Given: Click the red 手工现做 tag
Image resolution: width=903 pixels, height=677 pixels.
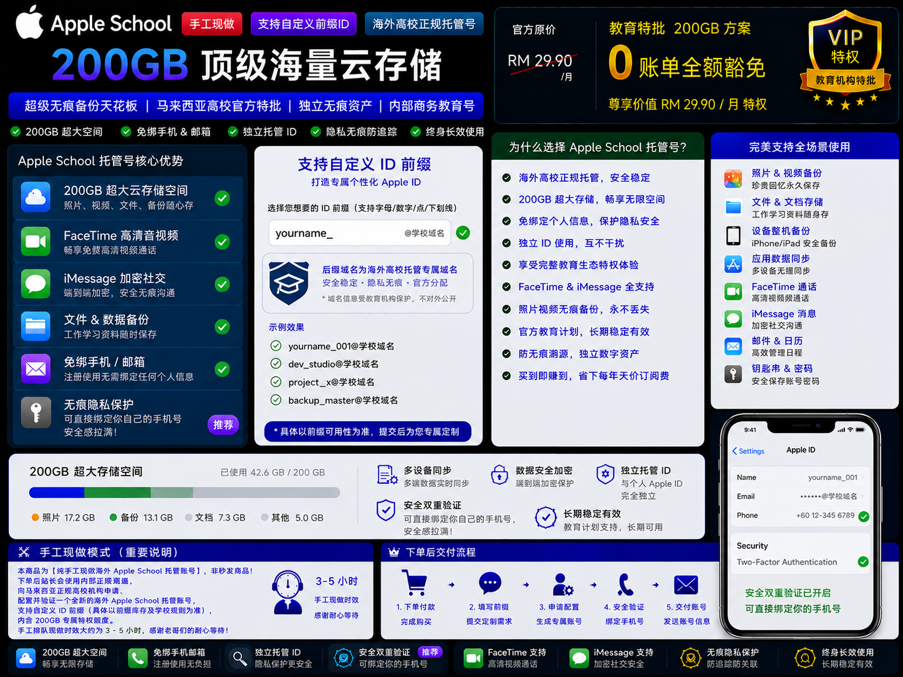Looking at the screenshot, I should point(212,24).
